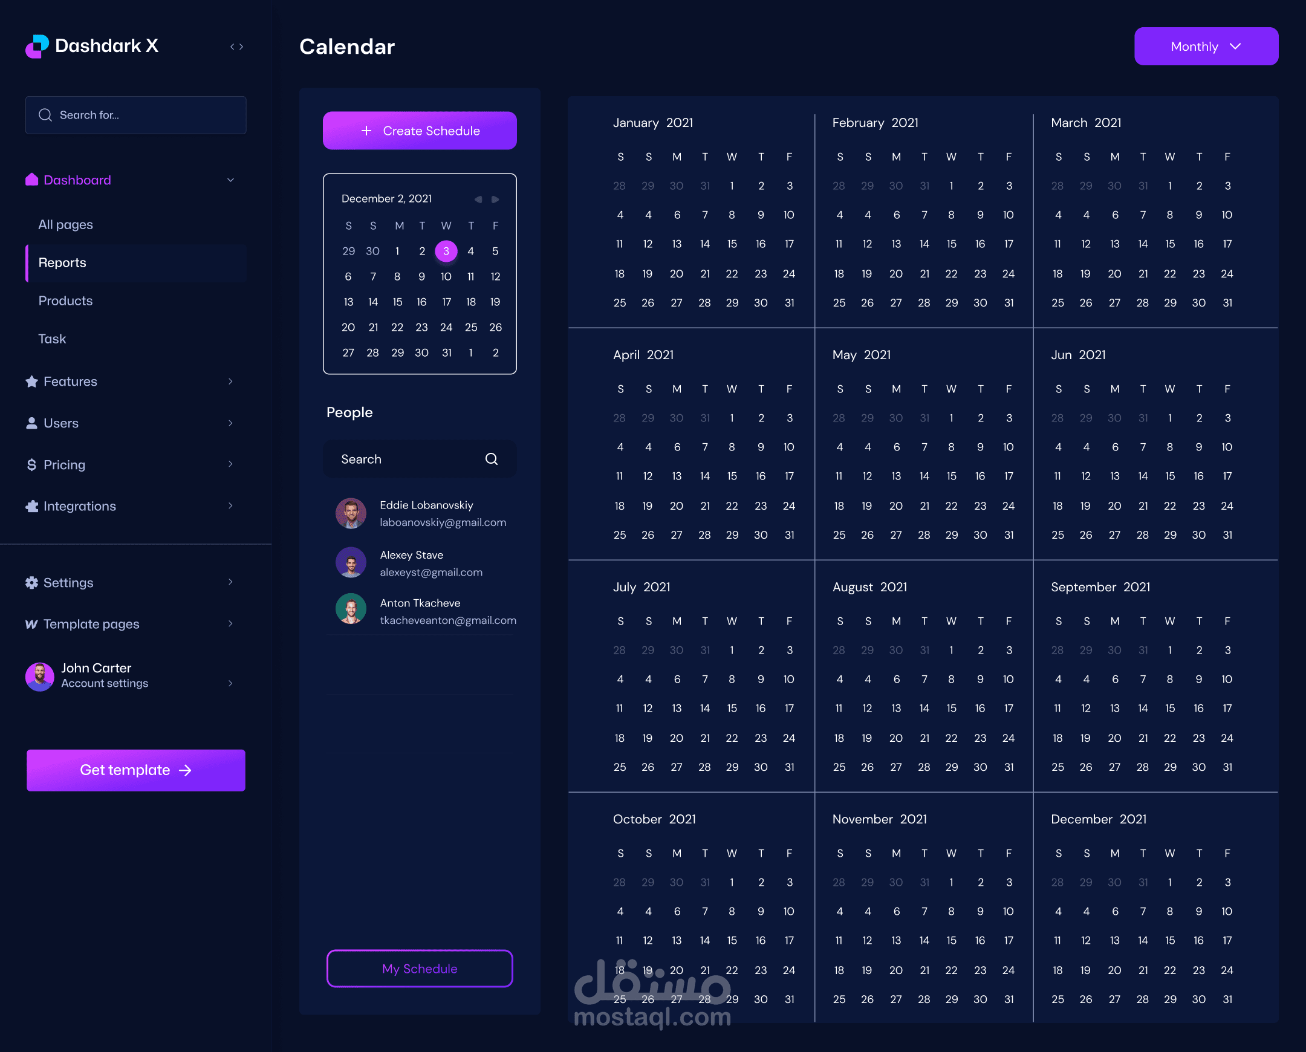
Task: Select highlighted day 3 in mini calendar
Action: tap(446, 251)
